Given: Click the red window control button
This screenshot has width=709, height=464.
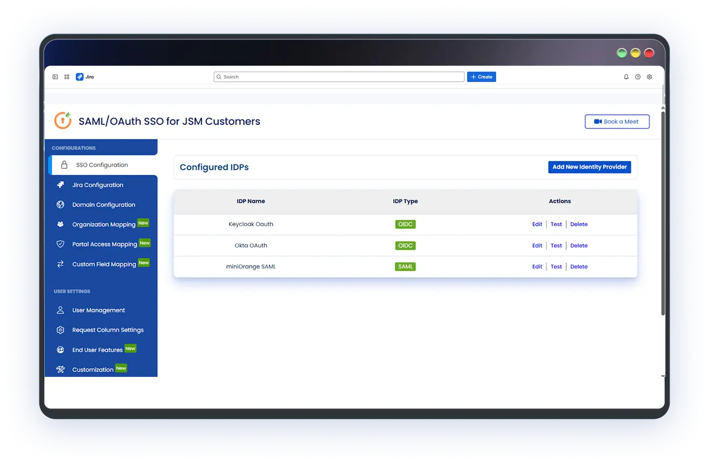Looking at the screenshot, I should click(x=649, y=52).
